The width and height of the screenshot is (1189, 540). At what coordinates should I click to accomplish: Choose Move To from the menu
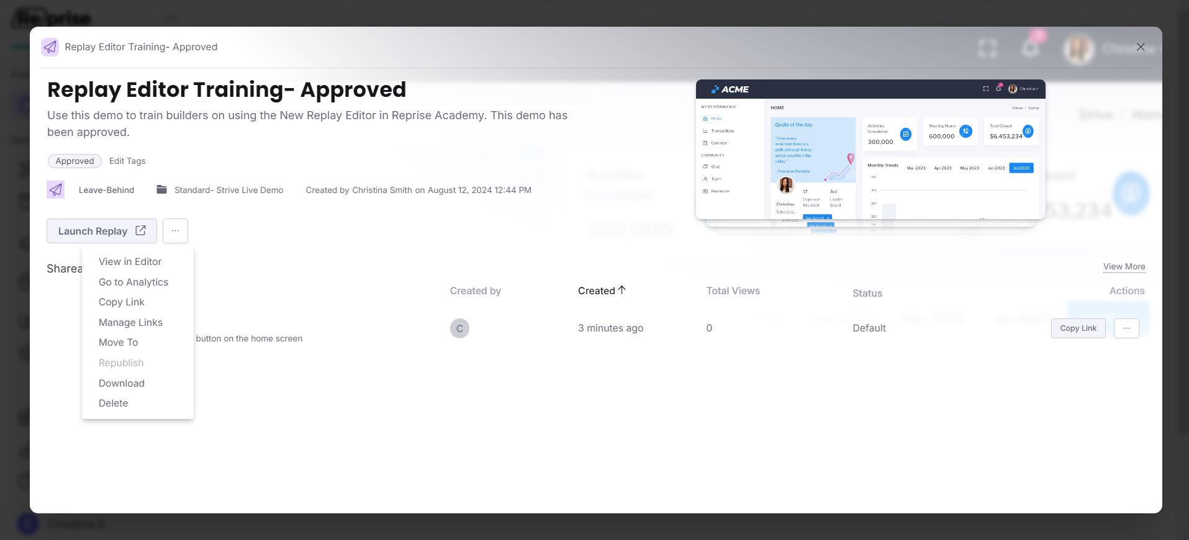pyautogui.click(x=118, y=343)
